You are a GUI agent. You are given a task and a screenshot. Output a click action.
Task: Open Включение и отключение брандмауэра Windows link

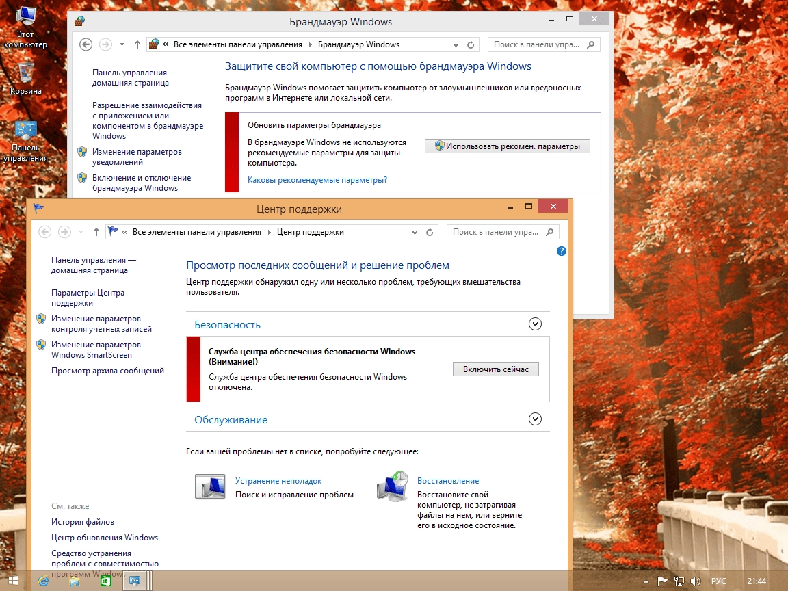(141, 183)
